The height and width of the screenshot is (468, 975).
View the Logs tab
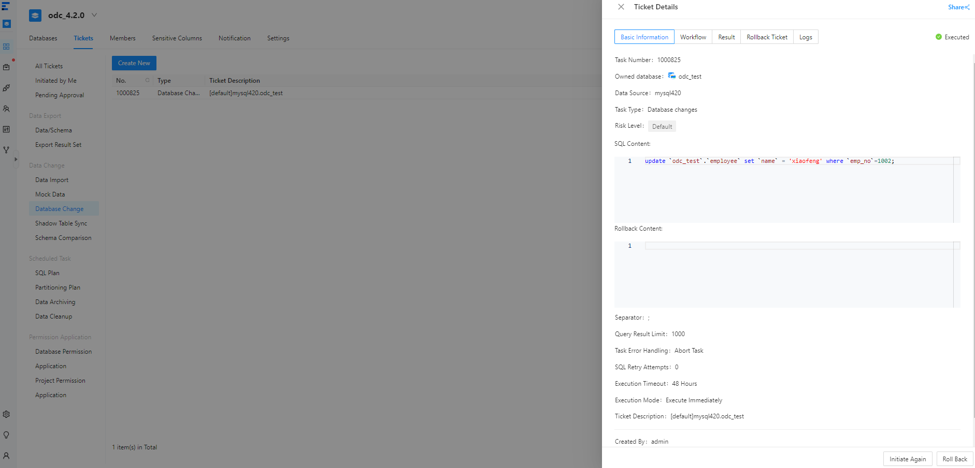pyautogui.click(x=806, y=37)
